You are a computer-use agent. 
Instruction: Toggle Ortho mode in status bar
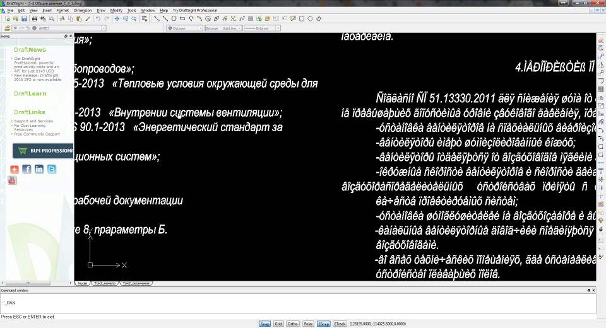(292, 324)
